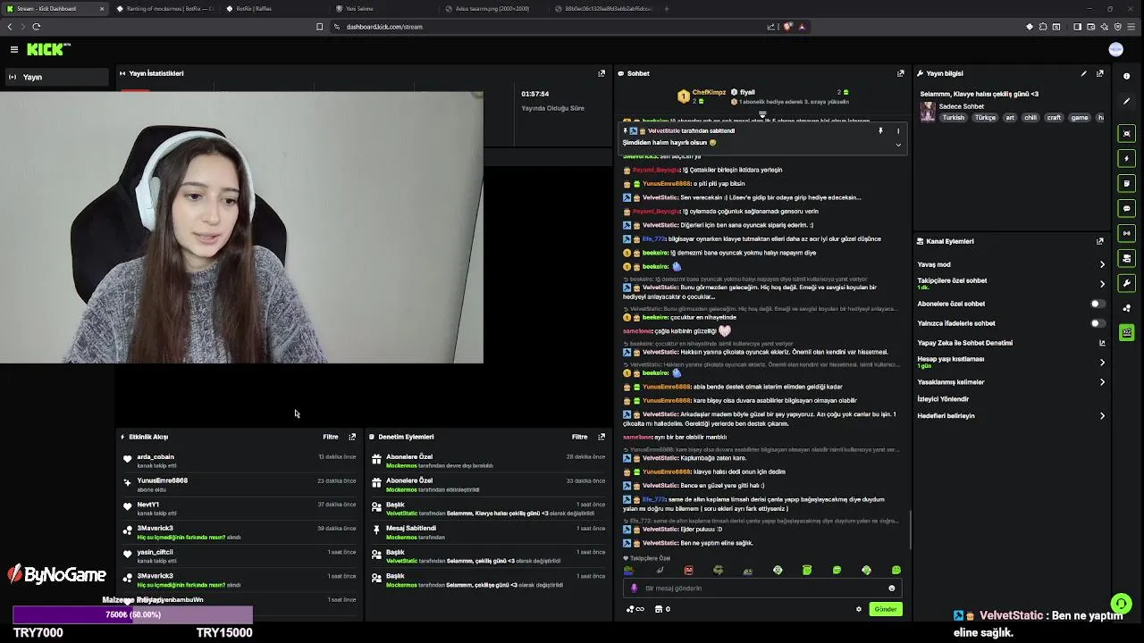The width and height of the screenshot is (1144, 643).
Task: Click the Kick logo
Action: [46, 50]
